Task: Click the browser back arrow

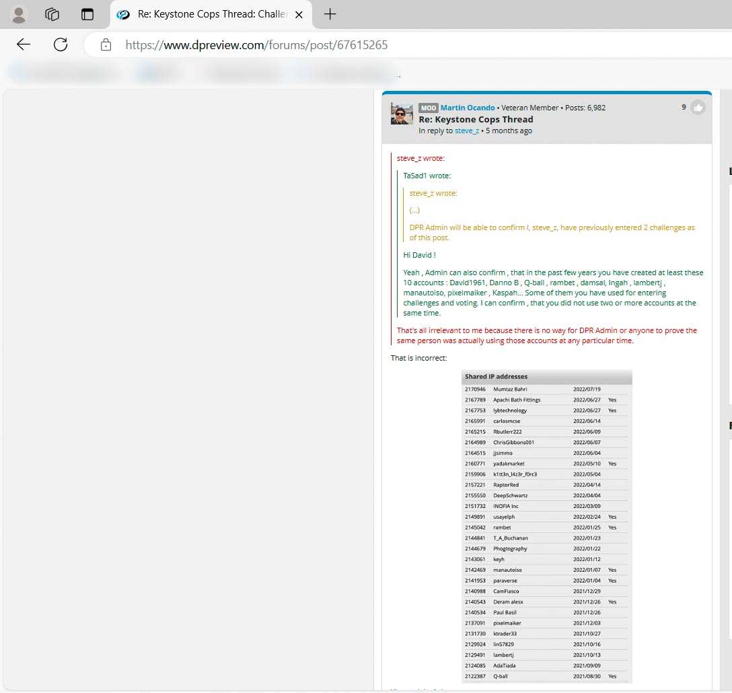Action: pyautogui.click(x=24, y=45)
